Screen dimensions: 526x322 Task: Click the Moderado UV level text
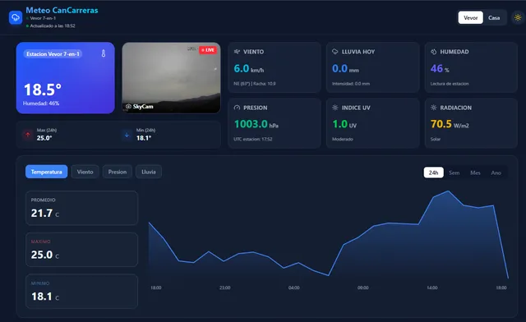click(343, 139)
